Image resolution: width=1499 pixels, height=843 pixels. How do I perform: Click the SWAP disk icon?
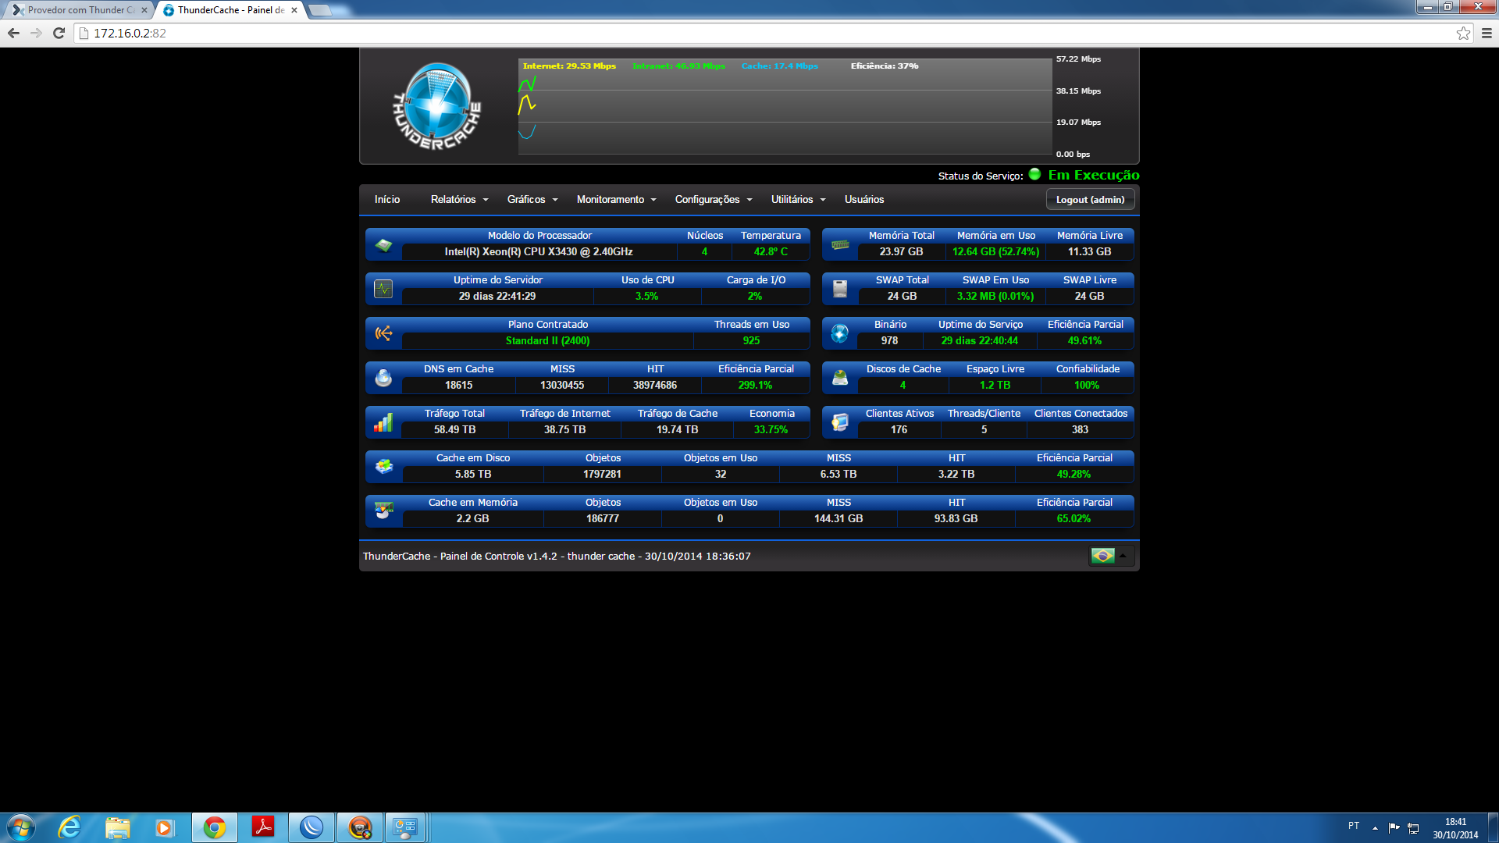[840, 290]
